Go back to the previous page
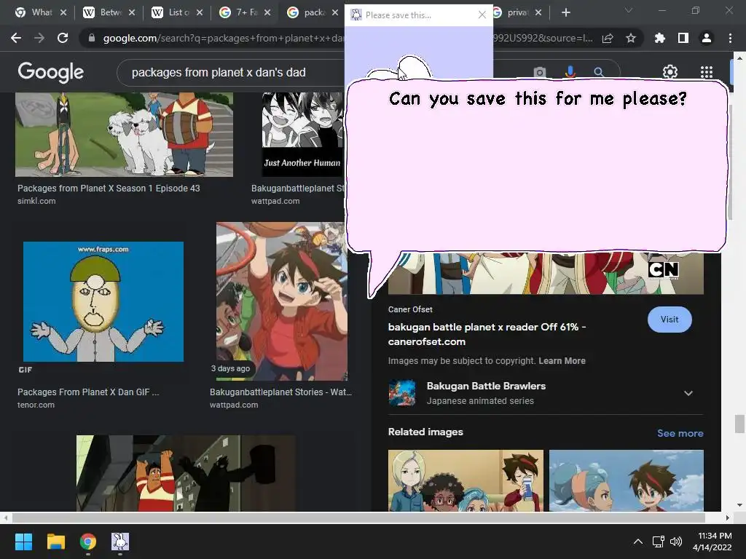746x559 pixels. [x=16, y=38]
